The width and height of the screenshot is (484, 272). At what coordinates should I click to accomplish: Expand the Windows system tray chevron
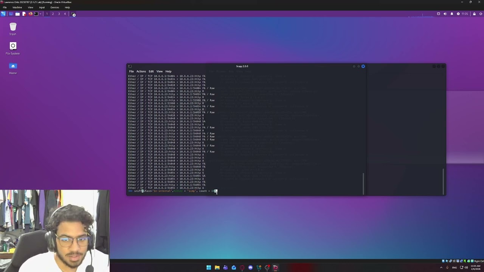(441, 267)
